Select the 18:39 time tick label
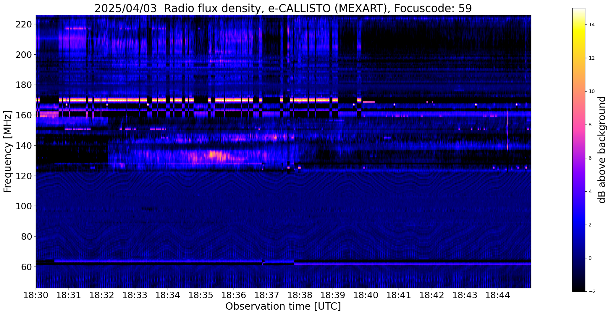 [333, 295]
